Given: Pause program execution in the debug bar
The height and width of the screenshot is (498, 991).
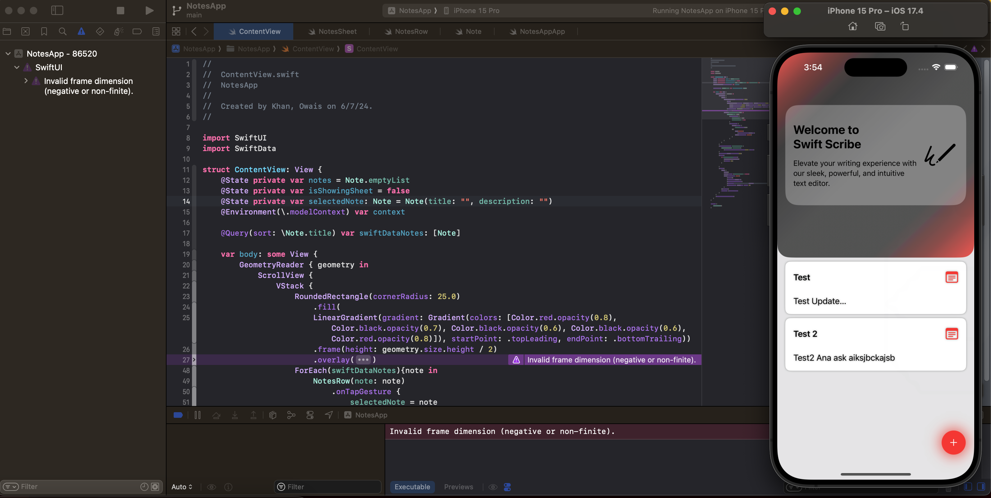Looking at the screenshot, I should [x=197, y=415].
